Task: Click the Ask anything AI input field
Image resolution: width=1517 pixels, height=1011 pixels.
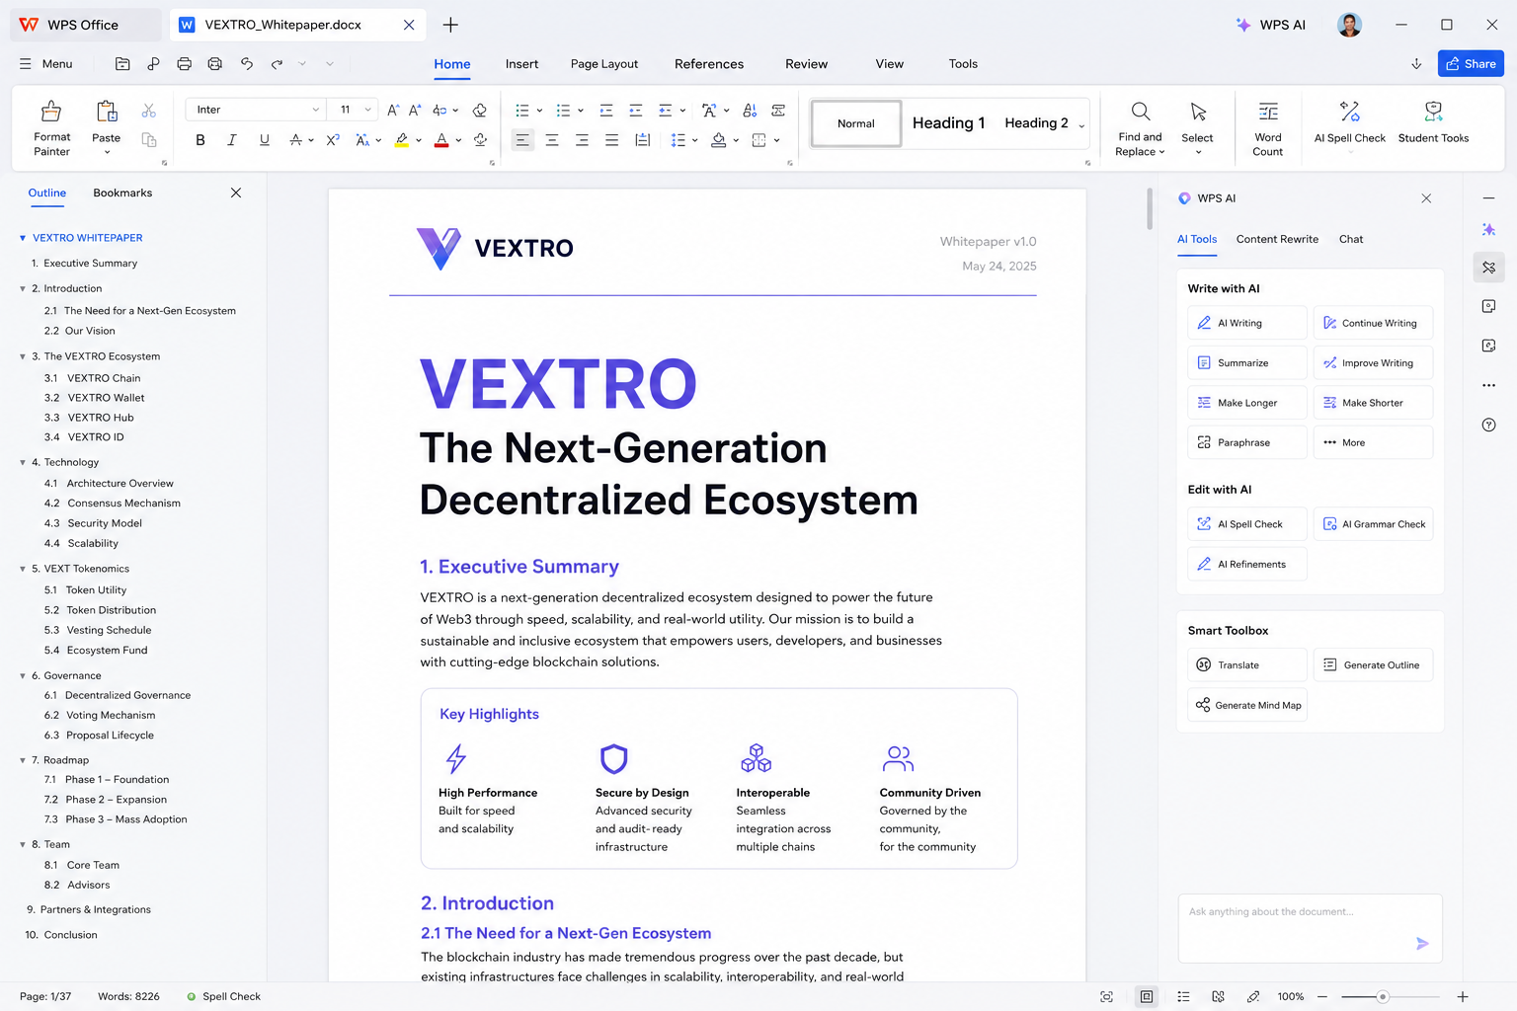Action: 1310,928
